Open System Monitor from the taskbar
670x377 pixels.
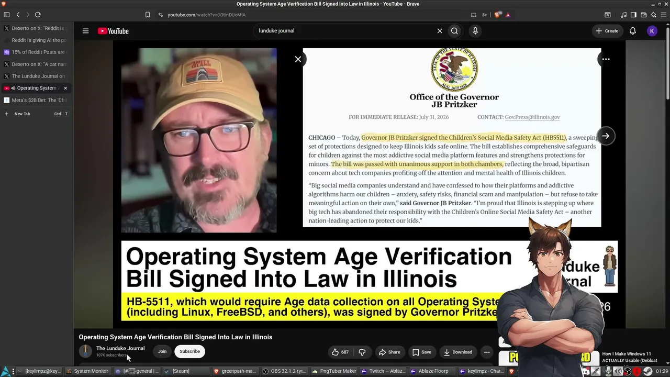pos(87,371)
